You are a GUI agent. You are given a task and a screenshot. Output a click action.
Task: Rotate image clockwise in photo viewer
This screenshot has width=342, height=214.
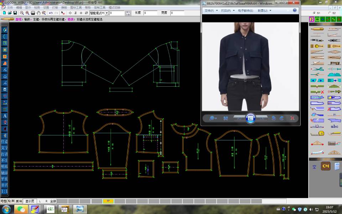click(x=281, y=118)
